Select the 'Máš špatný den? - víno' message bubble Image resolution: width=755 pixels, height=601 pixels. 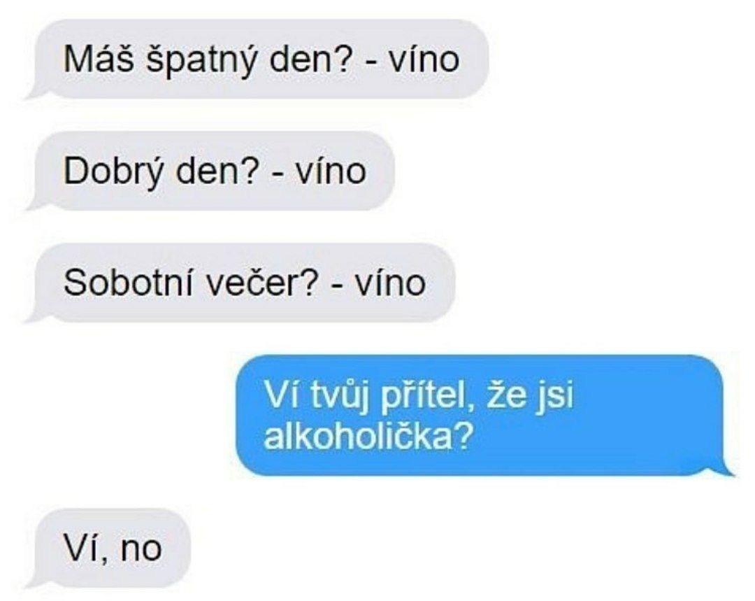click(x=257, y=59)
